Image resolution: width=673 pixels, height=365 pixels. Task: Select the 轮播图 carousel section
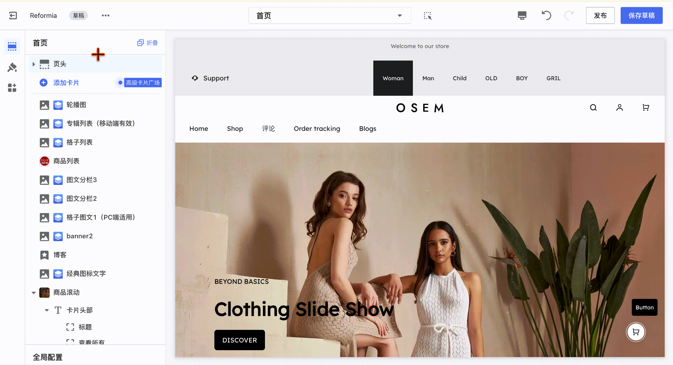tap(76, 105)
